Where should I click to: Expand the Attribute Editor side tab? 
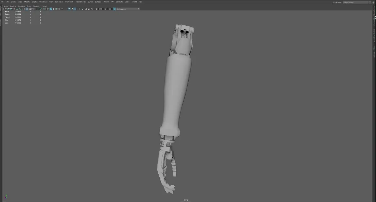click(374, 51)
